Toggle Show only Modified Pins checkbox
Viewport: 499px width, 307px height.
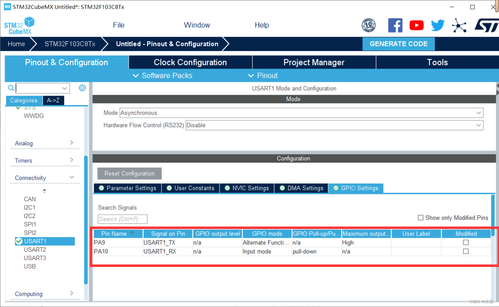pos(421,218)
